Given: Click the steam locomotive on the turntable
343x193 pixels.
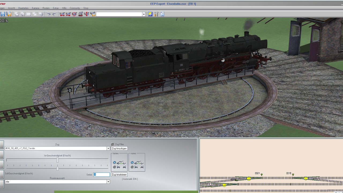Looking at the screenshot, I should tap(177, 64).
